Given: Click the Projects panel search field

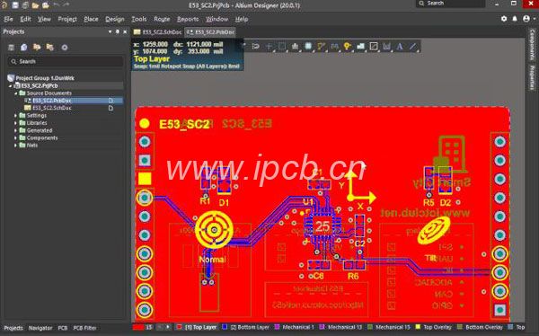Looking at the screenshot, I should [66, 62].
